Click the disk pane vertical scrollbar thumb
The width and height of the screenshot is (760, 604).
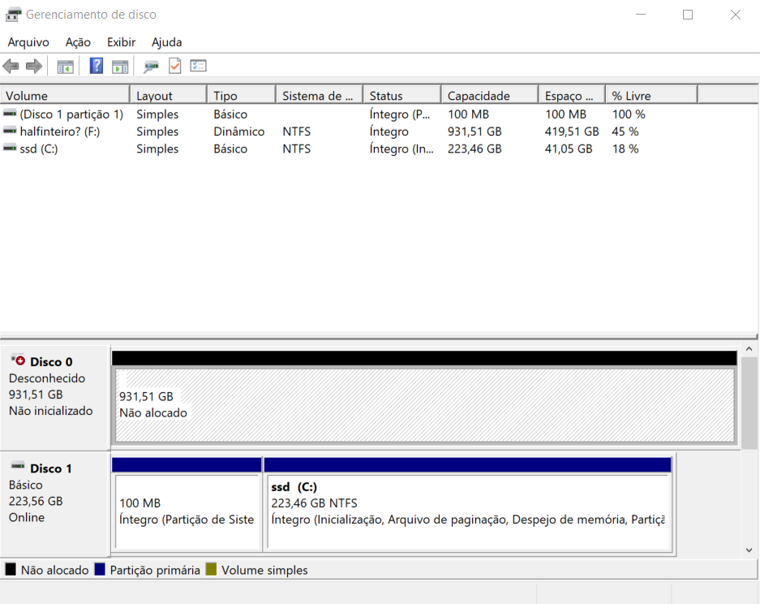749,403
